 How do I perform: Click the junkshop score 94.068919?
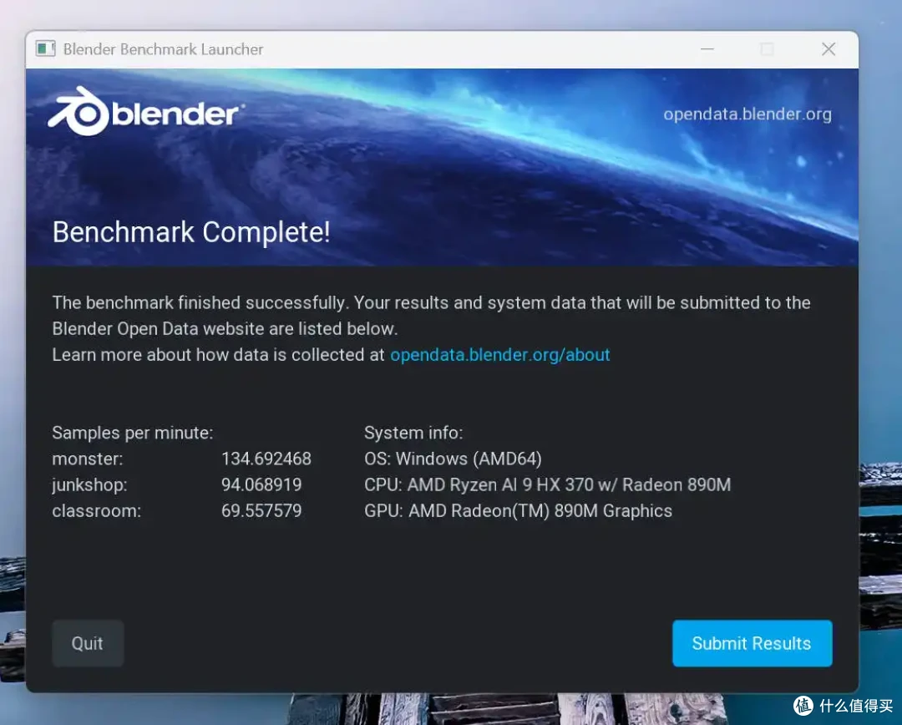tap(261, 484)
